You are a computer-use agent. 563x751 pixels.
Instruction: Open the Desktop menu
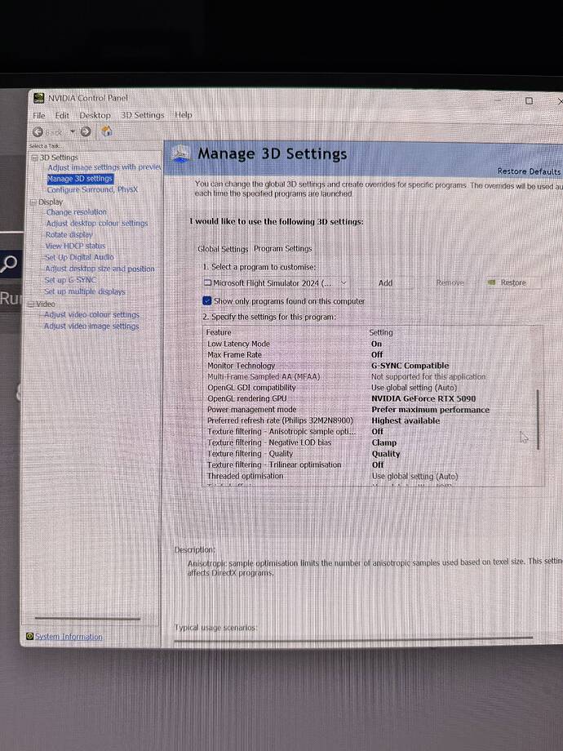(x=95, y=115)
